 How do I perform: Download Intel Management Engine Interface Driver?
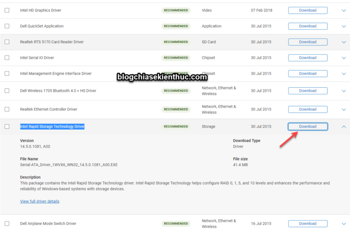tap(308, 74)
